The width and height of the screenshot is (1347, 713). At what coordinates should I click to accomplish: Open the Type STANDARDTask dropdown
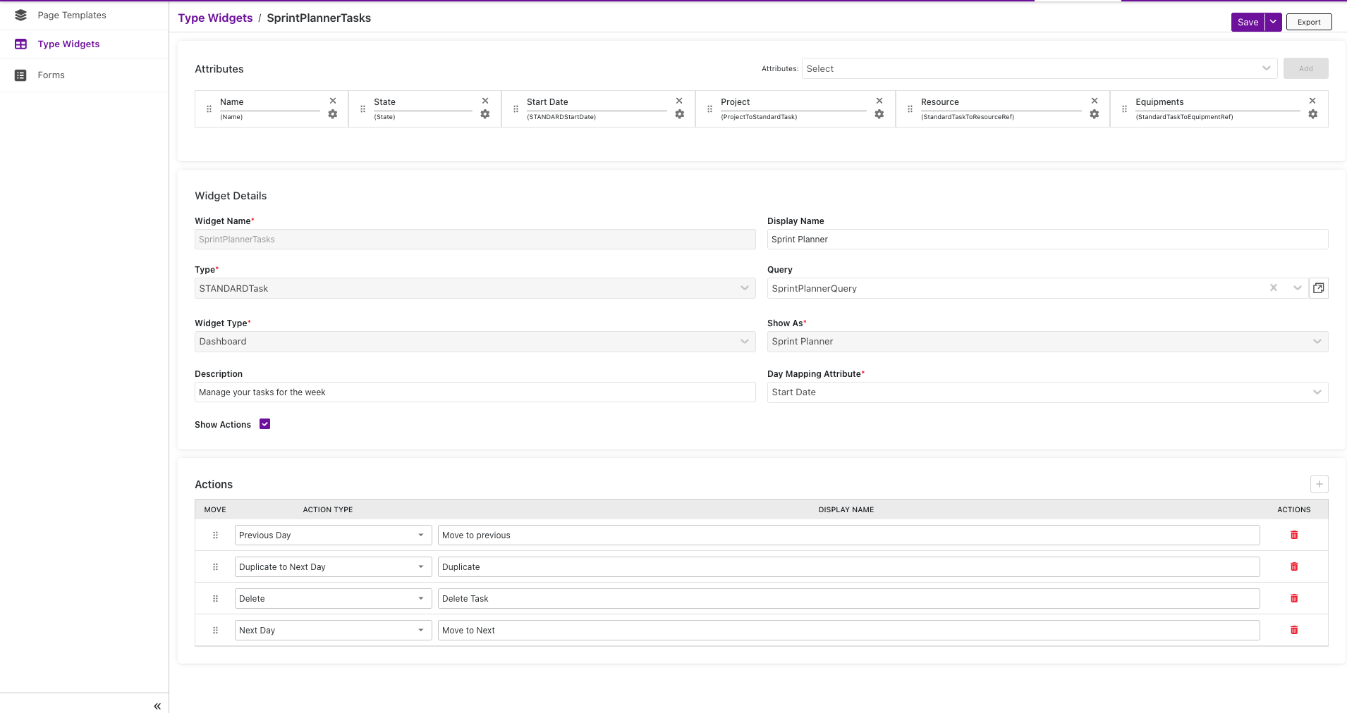(x=475, y=288)
